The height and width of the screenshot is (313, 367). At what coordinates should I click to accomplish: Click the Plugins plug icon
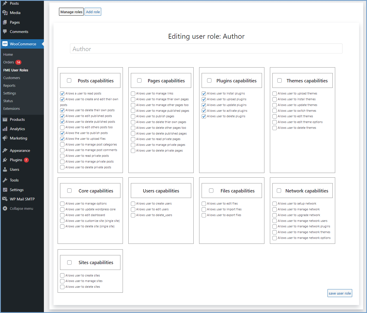click(5, 160)
